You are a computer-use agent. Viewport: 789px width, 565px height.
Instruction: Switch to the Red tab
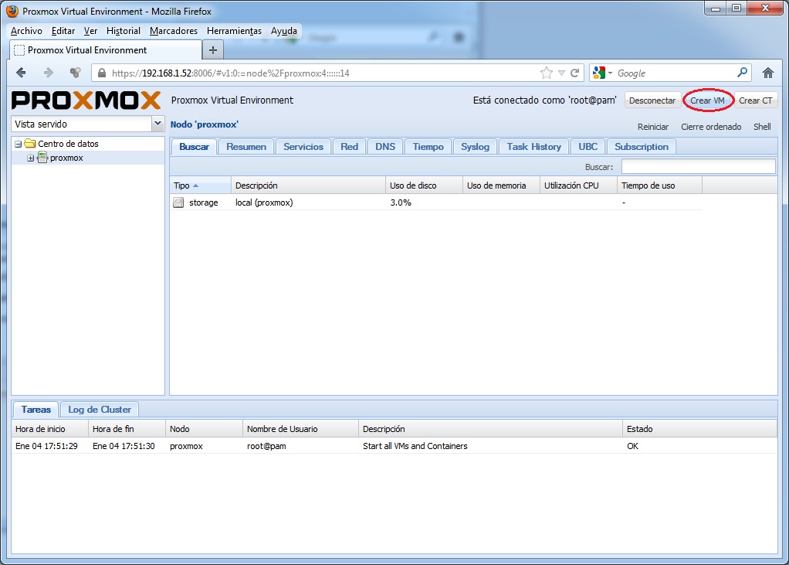[349, 147]
